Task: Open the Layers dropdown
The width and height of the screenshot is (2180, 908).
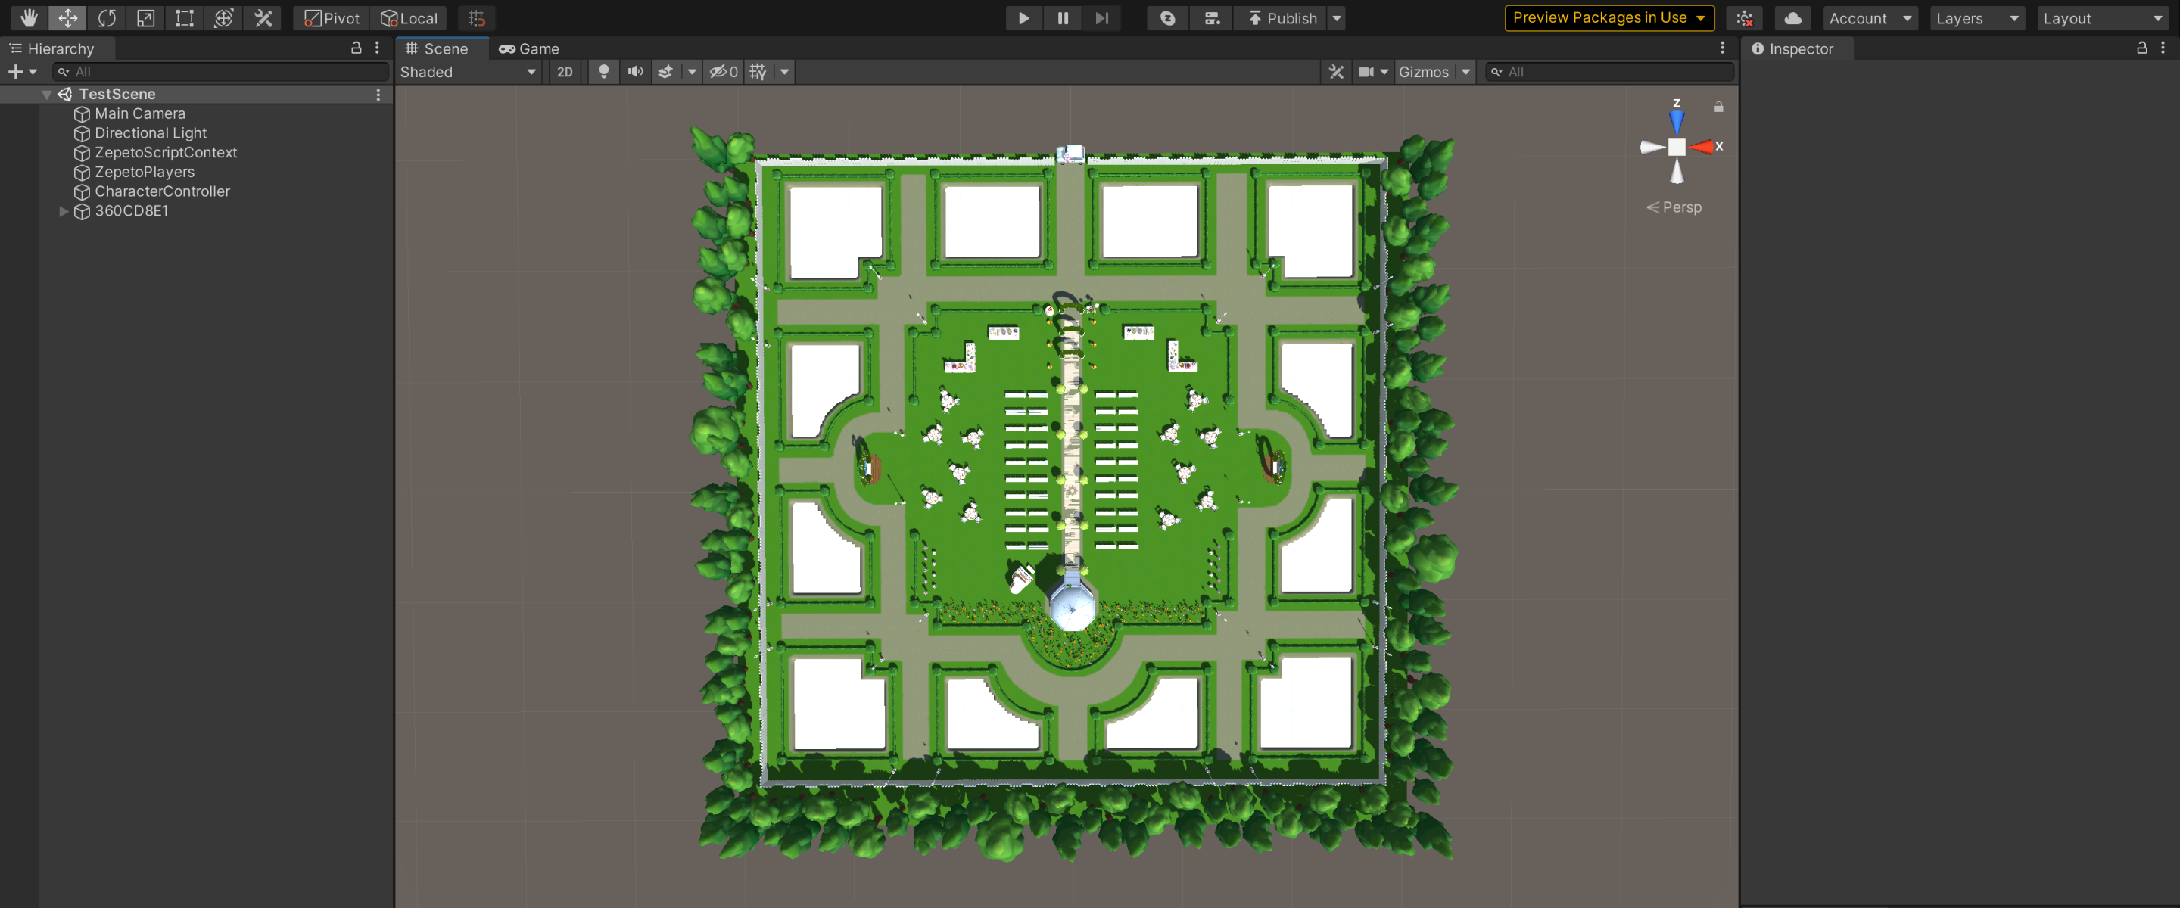Action: click(1976, 17)
